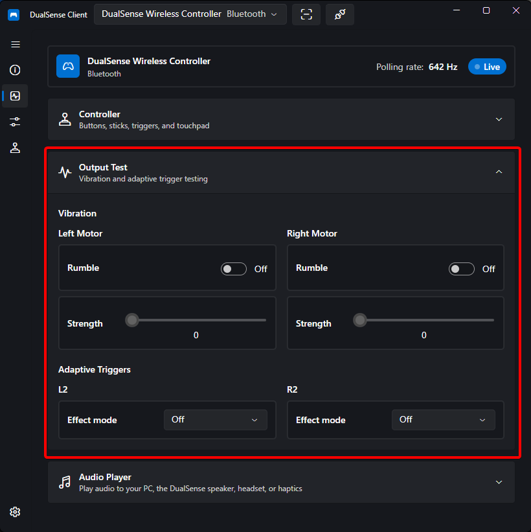Open the joystick sidebar page
Screen dimensions: 531x532
click(x=15, y=148)
